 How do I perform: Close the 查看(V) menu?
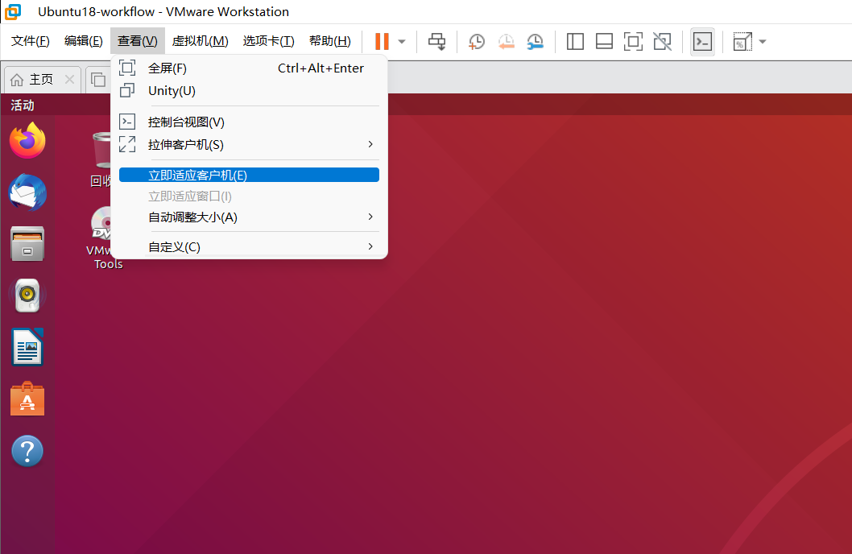138,41
